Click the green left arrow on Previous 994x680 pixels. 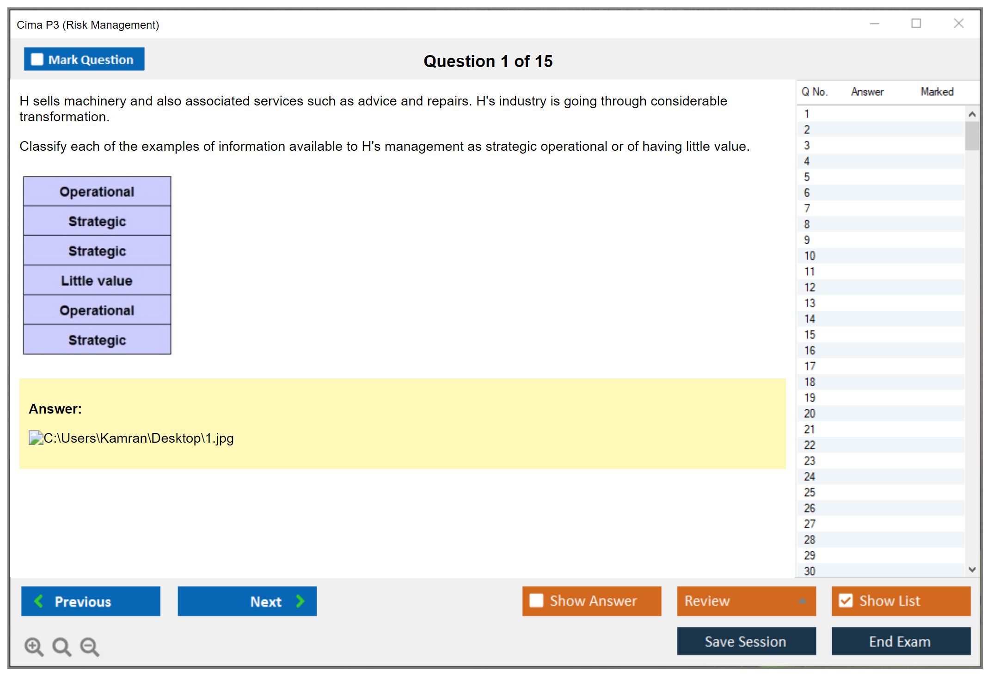(39, 601)
